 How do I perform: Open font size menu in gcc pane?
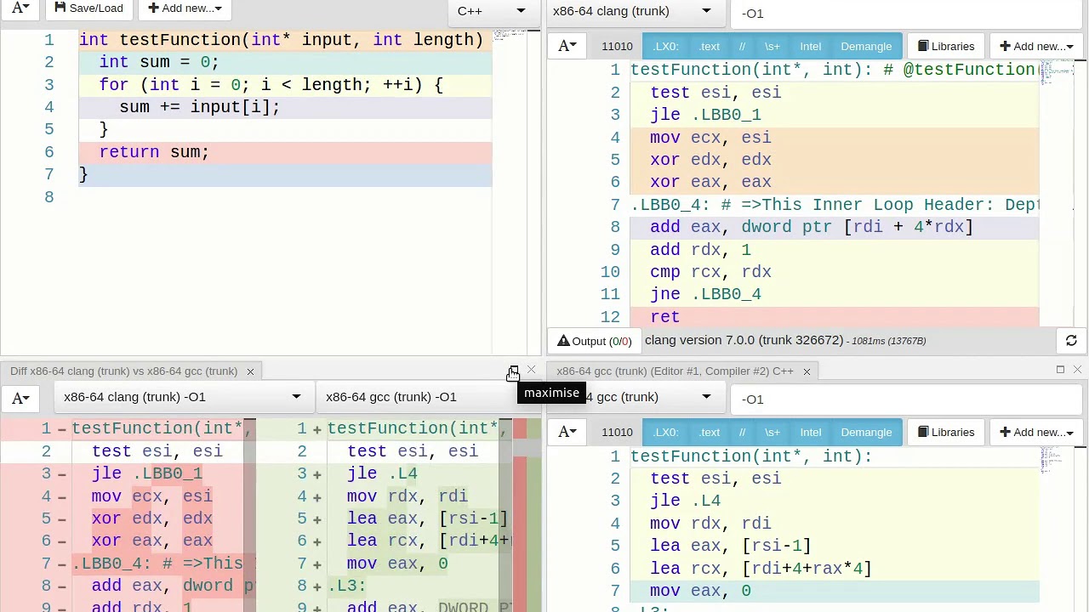click(x=567, y=432)
